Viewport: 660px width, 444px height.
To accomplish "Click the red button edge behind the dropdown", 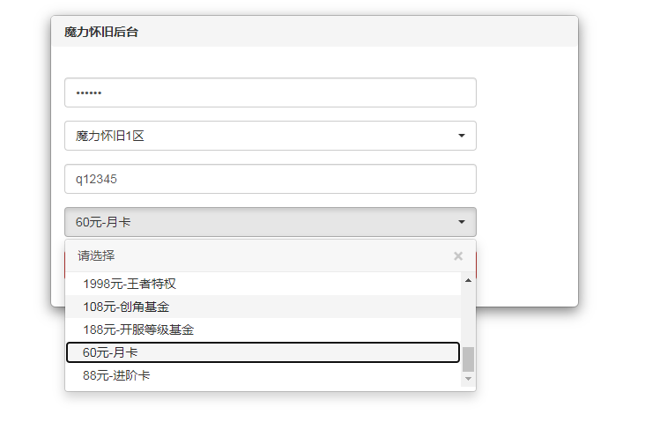I will tap(476, 265).
